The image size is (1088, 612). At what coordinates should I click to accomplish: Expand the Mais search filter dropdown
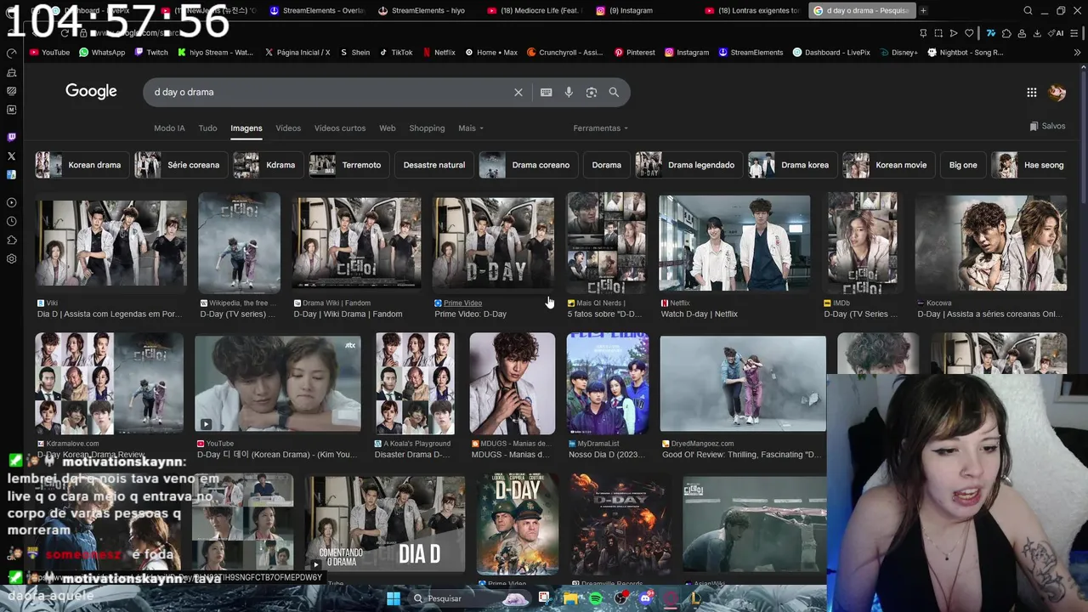tap(471, 128)
